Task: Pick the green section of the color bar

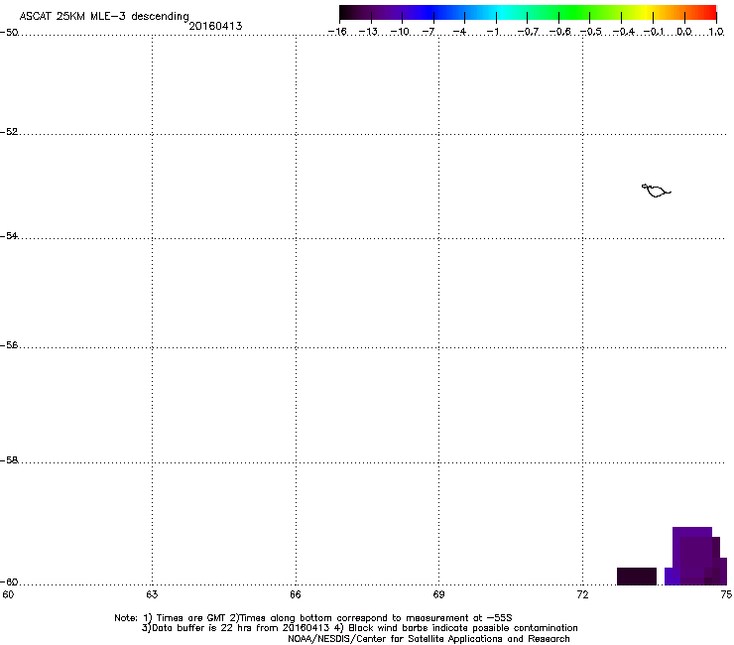Action: coord(575,13)
